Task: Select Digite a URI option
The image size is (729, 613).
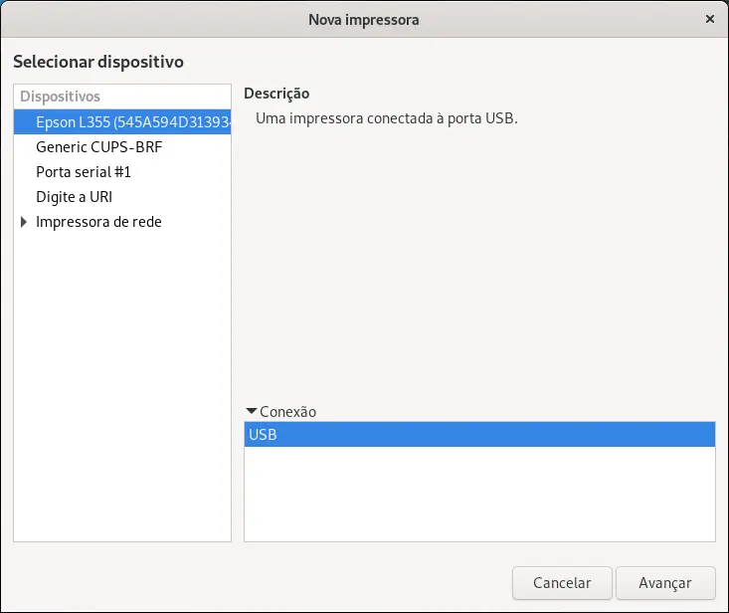Action: 122,197
